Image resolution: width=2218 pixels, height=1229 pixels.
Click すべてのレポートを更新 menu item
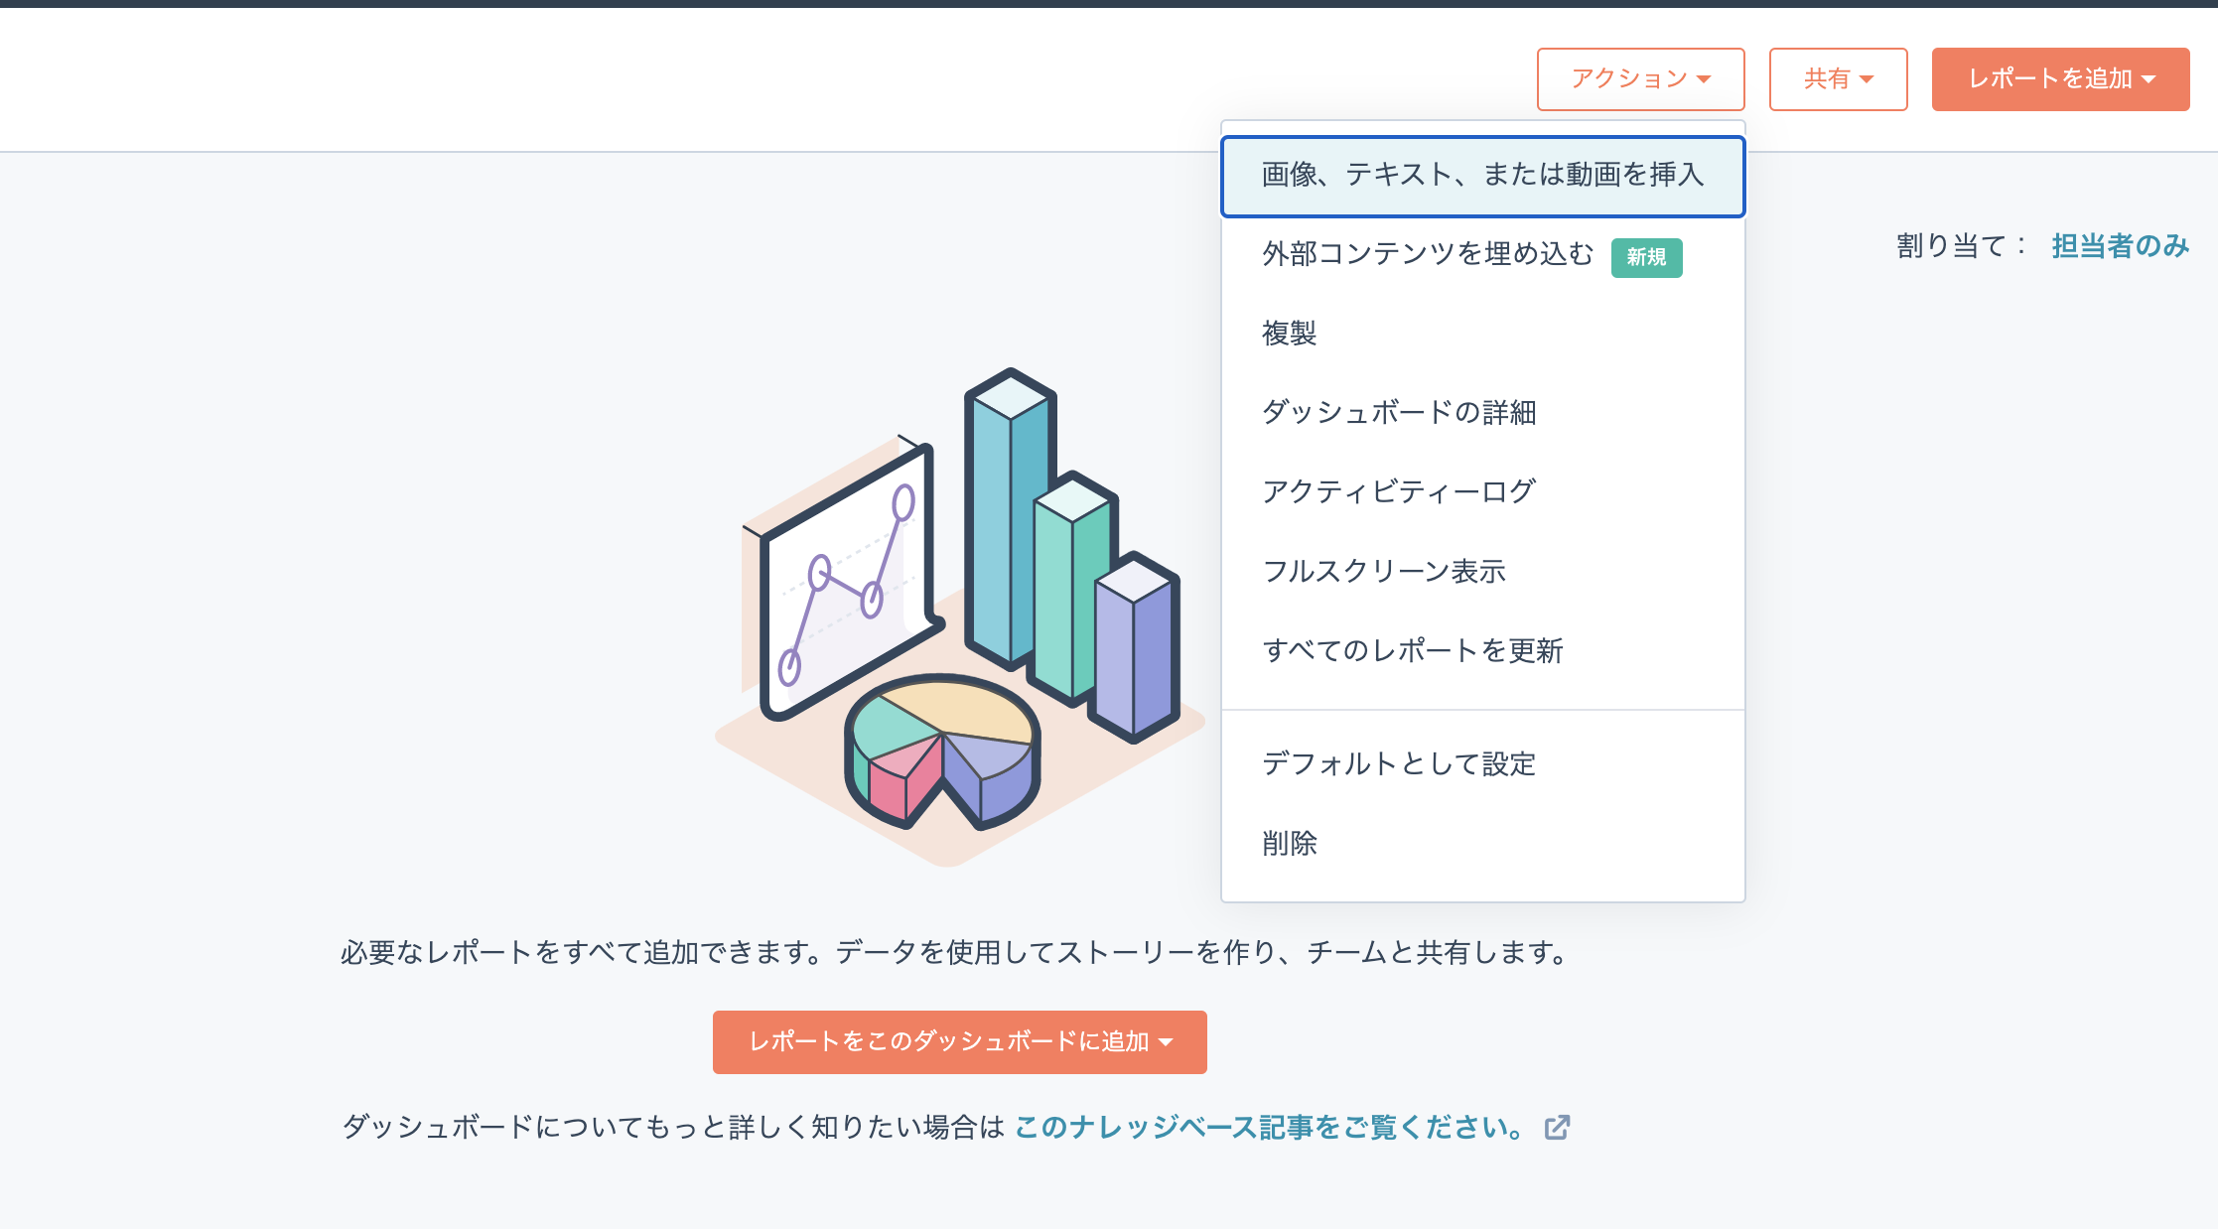tap(1413, 651)
